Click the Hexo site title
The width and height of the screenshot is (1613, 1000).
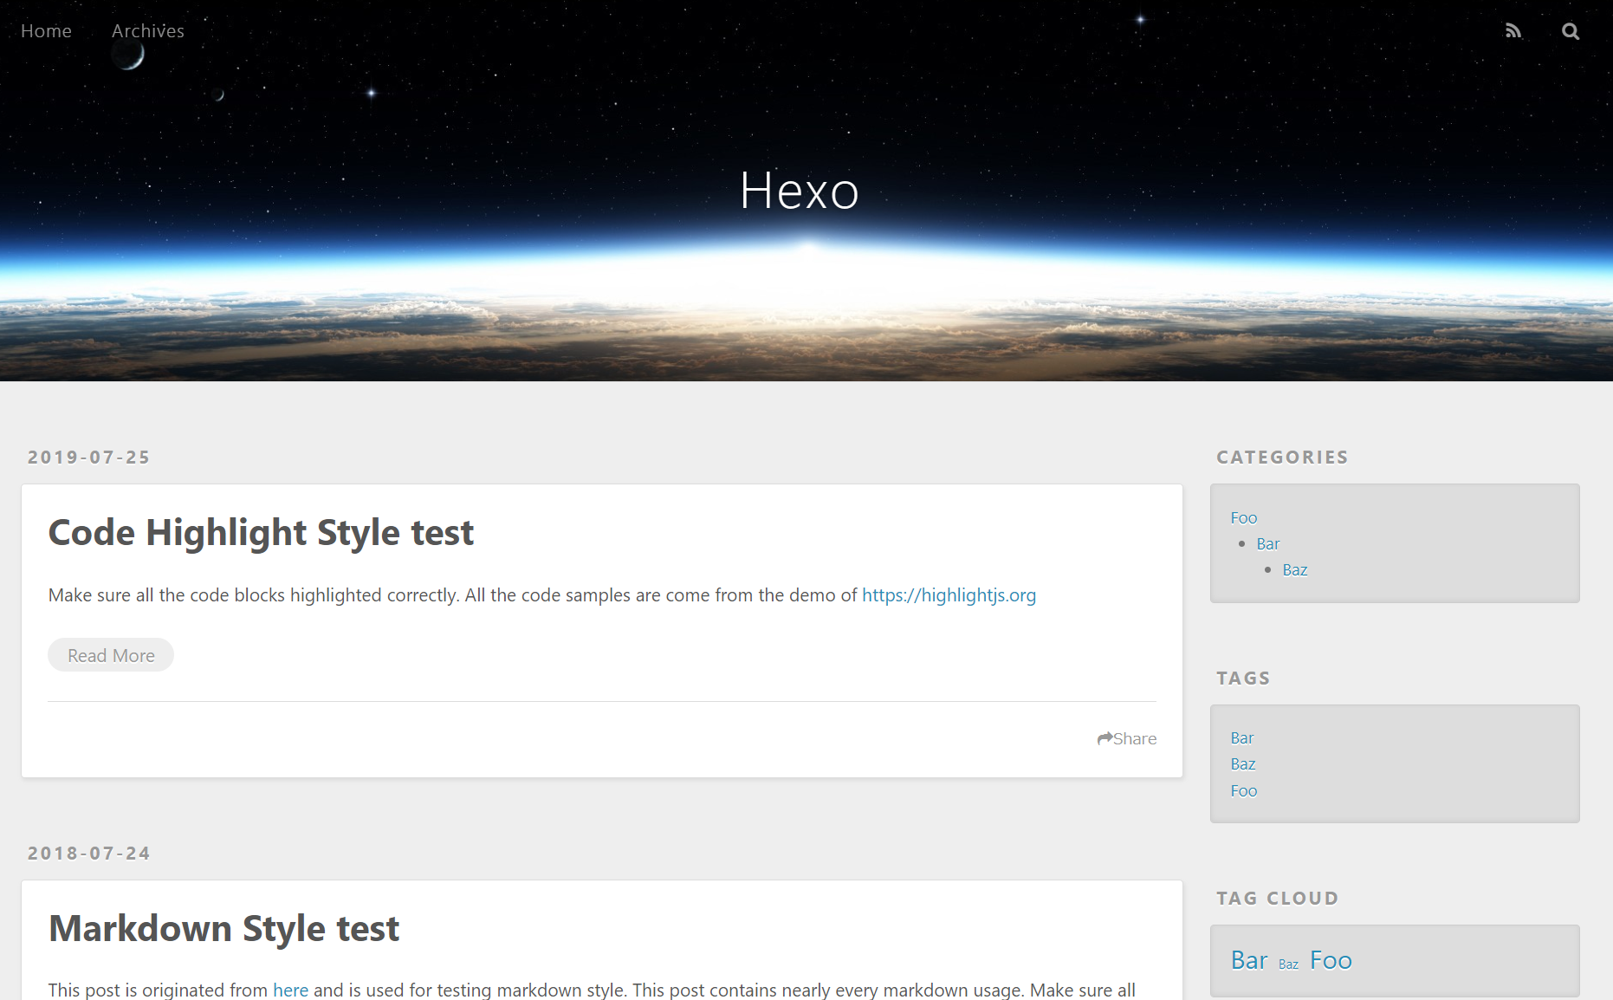pyautogui.click(x=799, y=191)
